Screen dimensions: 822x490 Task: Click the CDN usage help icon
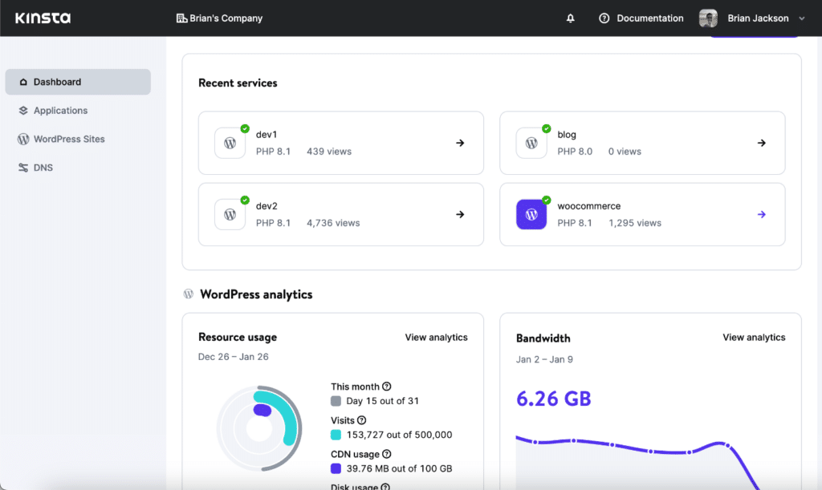point(386,454)
